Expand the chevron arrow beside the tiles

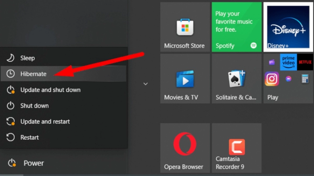tap(145, 84)
